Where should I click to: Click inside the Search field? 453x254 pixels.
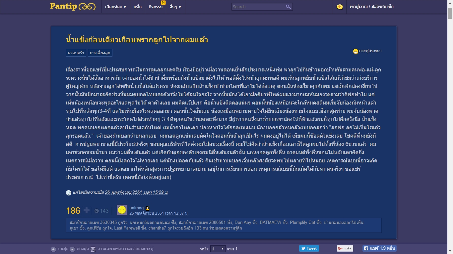coord(257,7)
